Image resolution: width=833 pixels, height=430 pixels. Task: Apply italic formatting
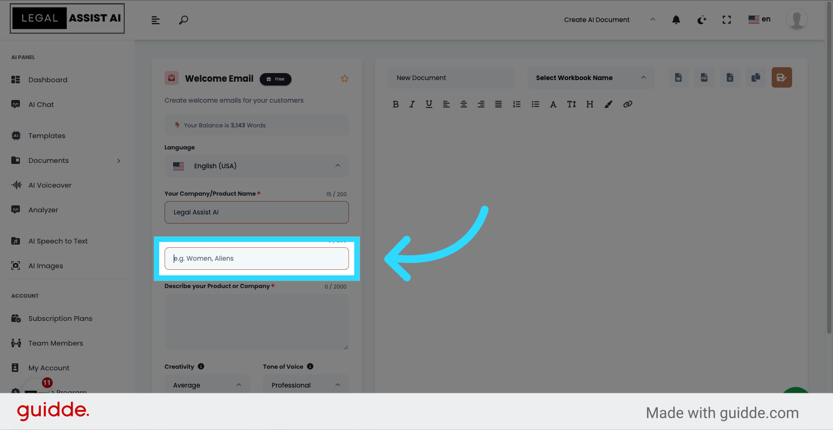[412, 104]
